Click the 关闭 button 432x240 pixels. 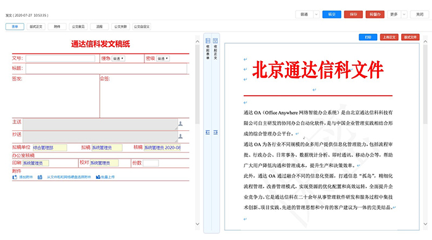[420, 14]
